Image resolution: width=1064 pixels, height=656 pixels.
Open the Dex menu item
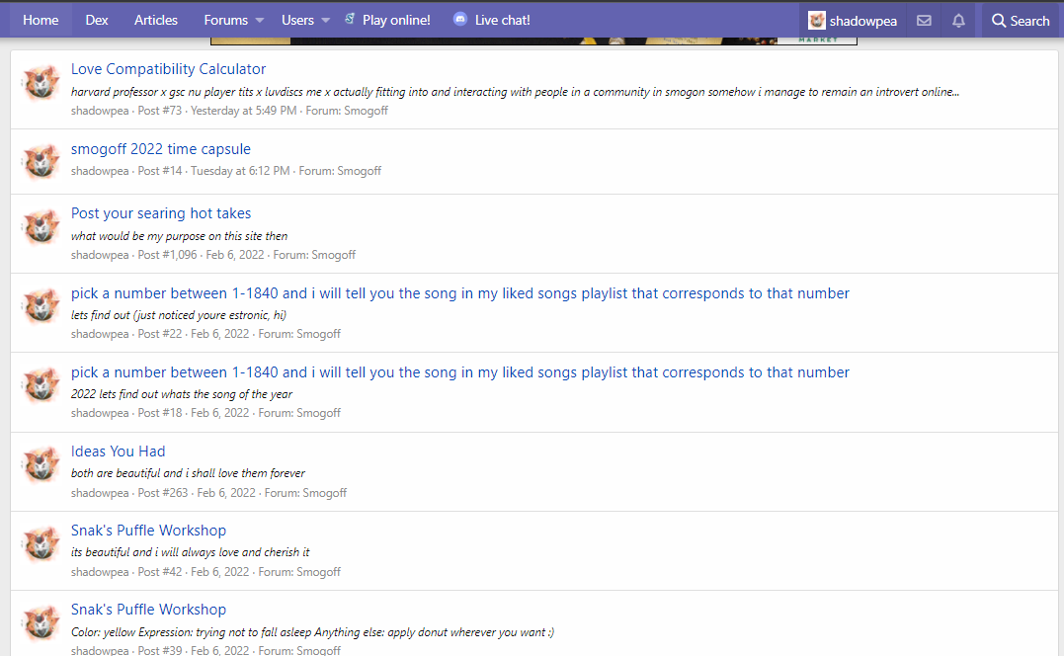97,20
